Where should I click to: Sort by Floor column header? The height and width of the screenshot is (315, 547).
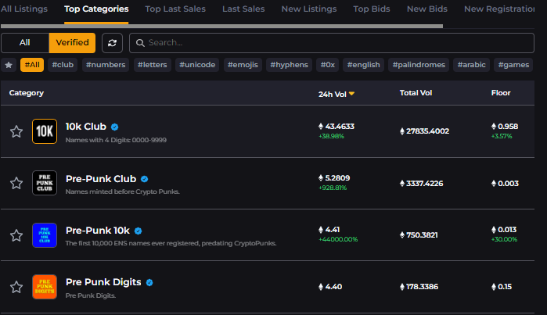tap(501, 93)
